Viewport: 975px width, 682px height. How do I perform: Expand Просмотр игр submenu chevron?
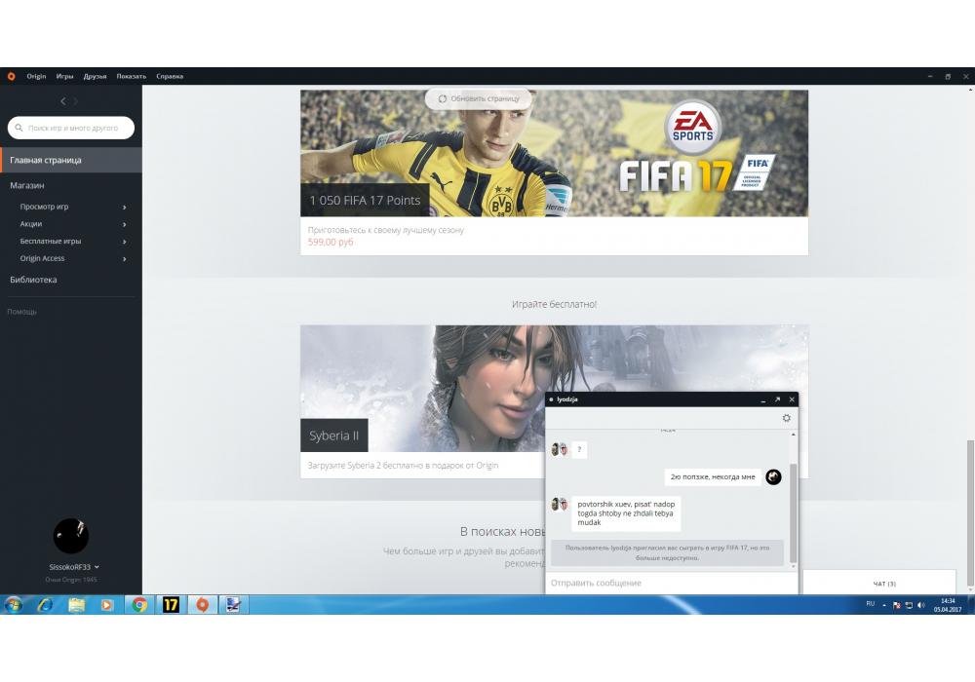point(125,207)
